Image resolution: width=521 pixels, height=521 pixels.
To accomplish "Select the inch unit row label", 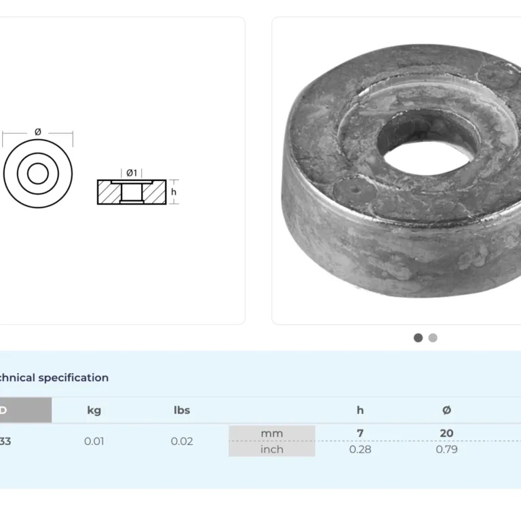I will [271, 449].
